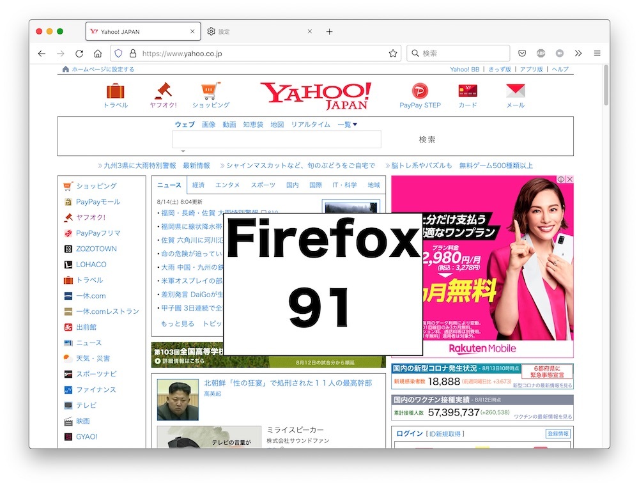The image size is (639, 487).
Task: Show site security padlock info
Action: pos(133,54)
